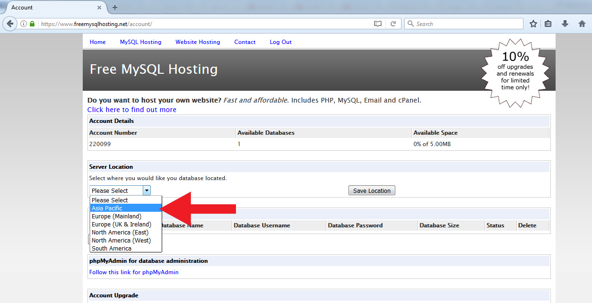Screen dimensions: 592x303
Task: Select North America (West) option
Action: point(126,240)
